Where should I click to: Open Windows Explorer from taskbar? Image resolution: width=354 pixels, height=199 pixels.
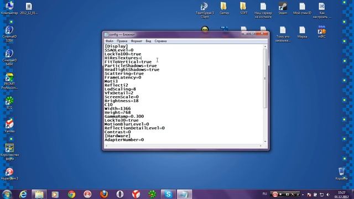point(39,194)
